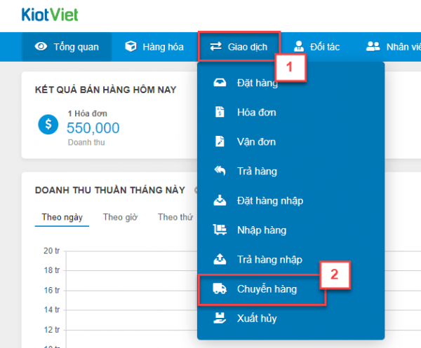Click the Vận đơn shipping document icon

220,141
